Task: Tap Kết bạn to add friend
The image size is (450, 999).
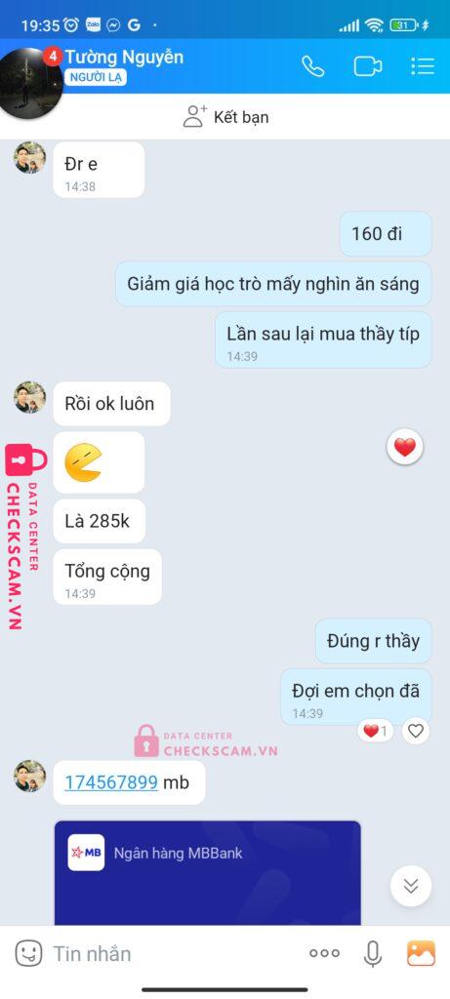Action: (x=225, y=117)
